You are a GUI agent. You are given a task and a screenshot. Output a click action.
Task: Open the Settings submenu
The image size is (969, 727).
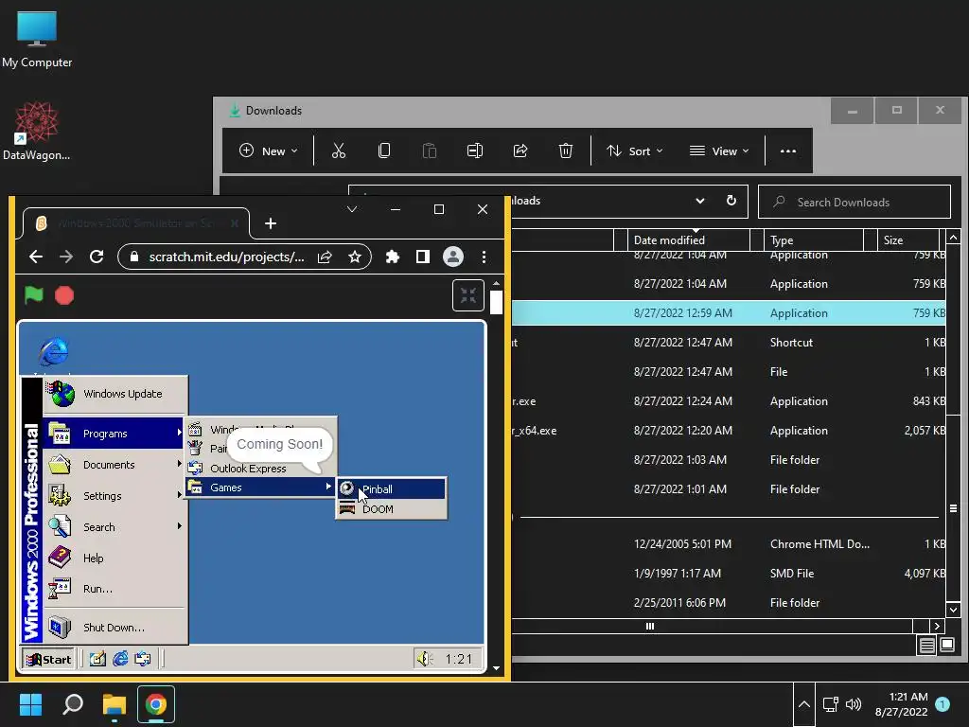[115, 496]
